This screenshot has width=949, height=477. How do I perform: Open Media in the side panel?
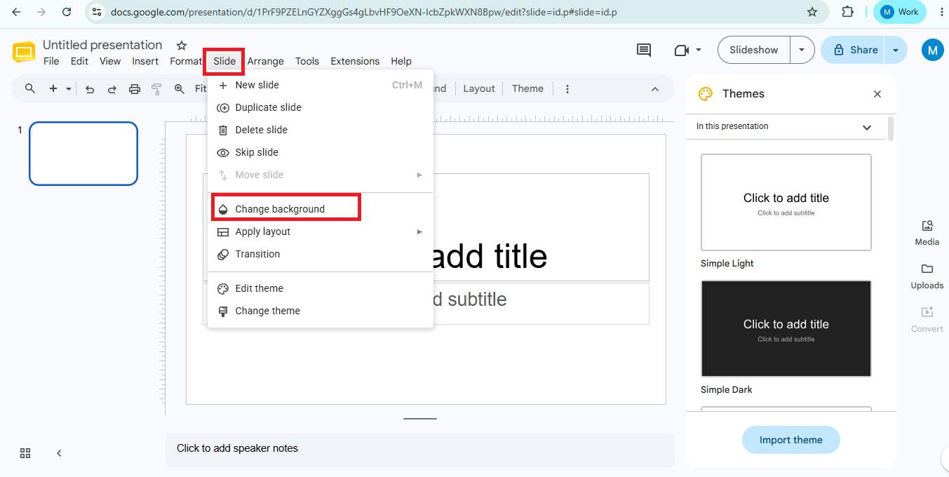click(x=927, y=232)
